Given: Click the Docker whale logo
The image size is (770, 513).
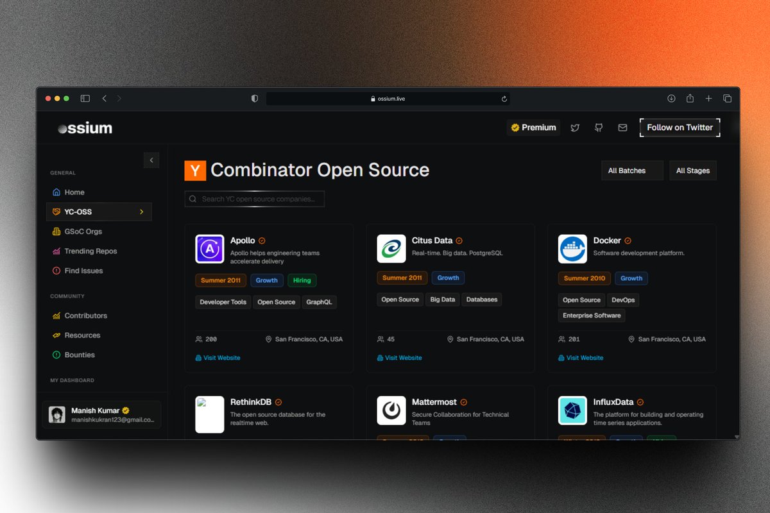Looking at the screenshot, I should pyautogui.click(x=572, y=249).
